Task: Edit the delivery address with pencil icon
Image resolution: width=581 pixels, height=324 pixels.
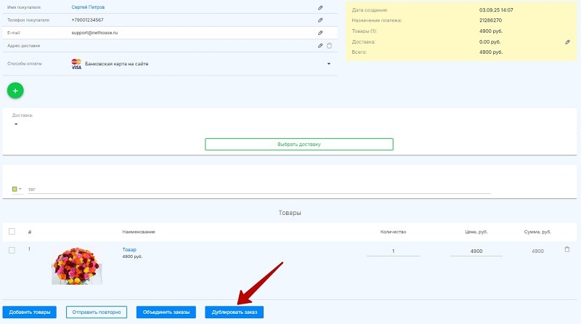Action: point(320,46)
